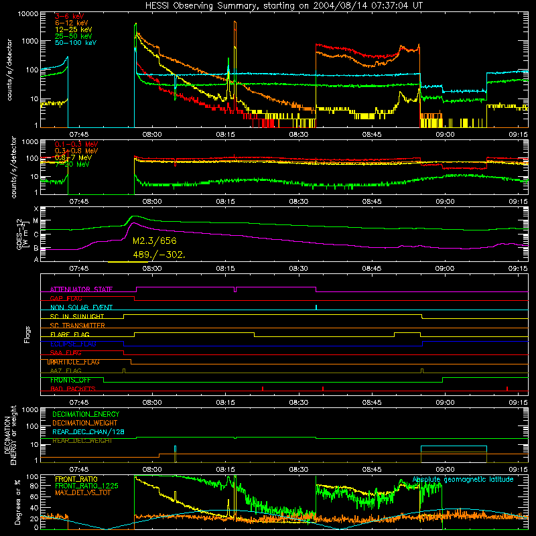Select the REAR_DEC_CHAN/128 legend label
536x536 pixels.
click(88, 432)
